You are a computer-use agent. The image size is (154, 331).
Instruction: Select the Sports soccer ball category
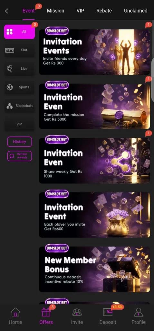click(19, 87)
